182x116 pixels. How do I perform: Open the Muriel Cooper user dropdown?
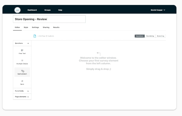(158, 10)
